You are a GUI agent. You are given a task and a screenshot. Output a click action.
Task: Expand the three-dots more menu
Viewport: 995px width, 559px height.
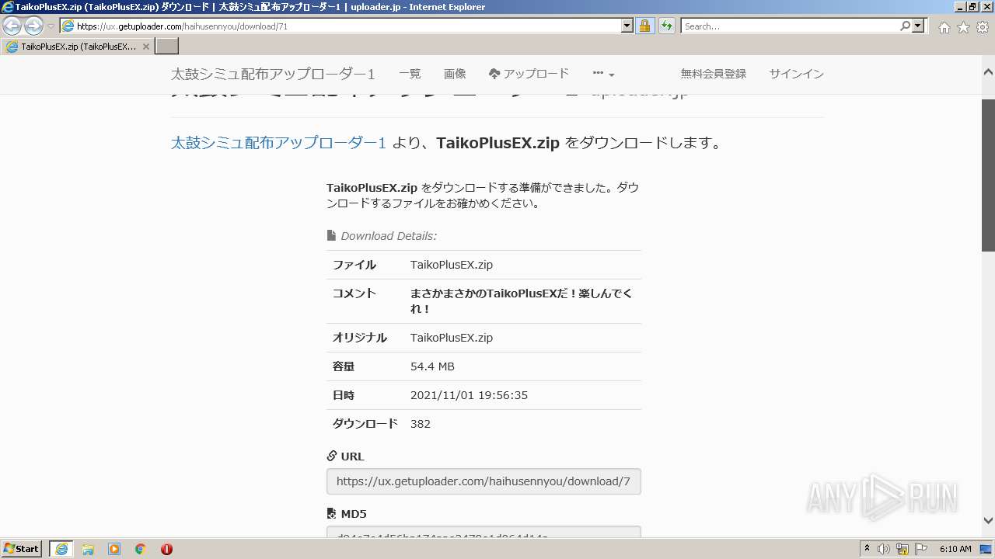[x=603, y=74]
